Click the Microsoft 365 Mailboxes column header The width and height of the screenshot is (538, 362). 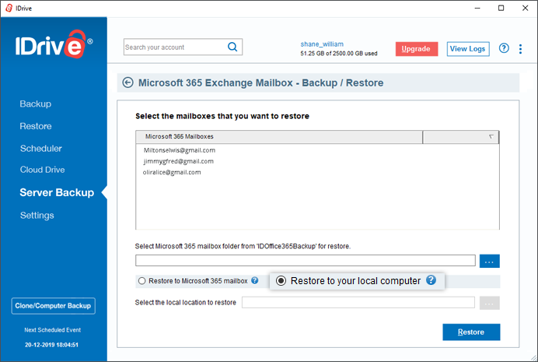(x=279, y=137)
